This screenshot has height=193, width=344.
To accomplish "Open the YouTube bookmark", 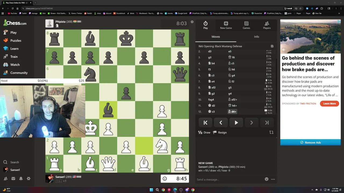I will coord(12,13).
